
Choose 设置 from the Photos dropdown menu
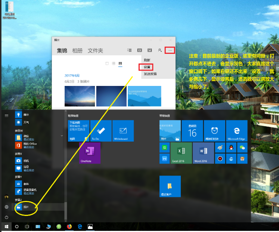[x=147, y=67]
